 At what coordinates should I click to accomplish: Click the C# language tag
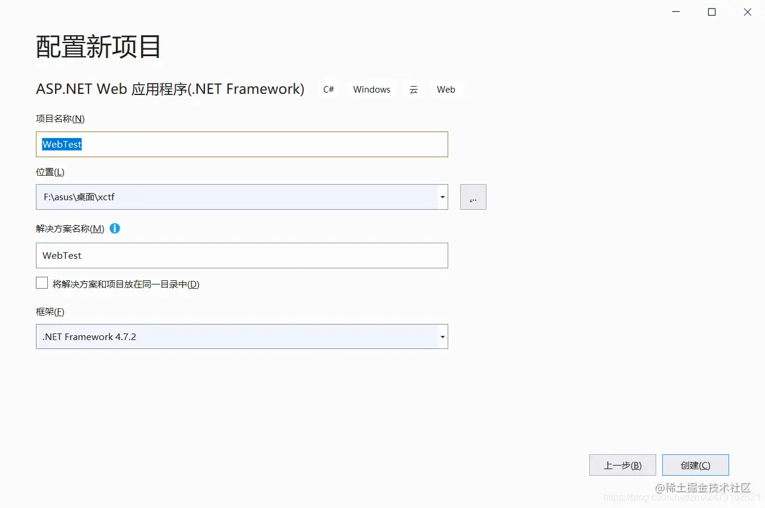[328, 89]
